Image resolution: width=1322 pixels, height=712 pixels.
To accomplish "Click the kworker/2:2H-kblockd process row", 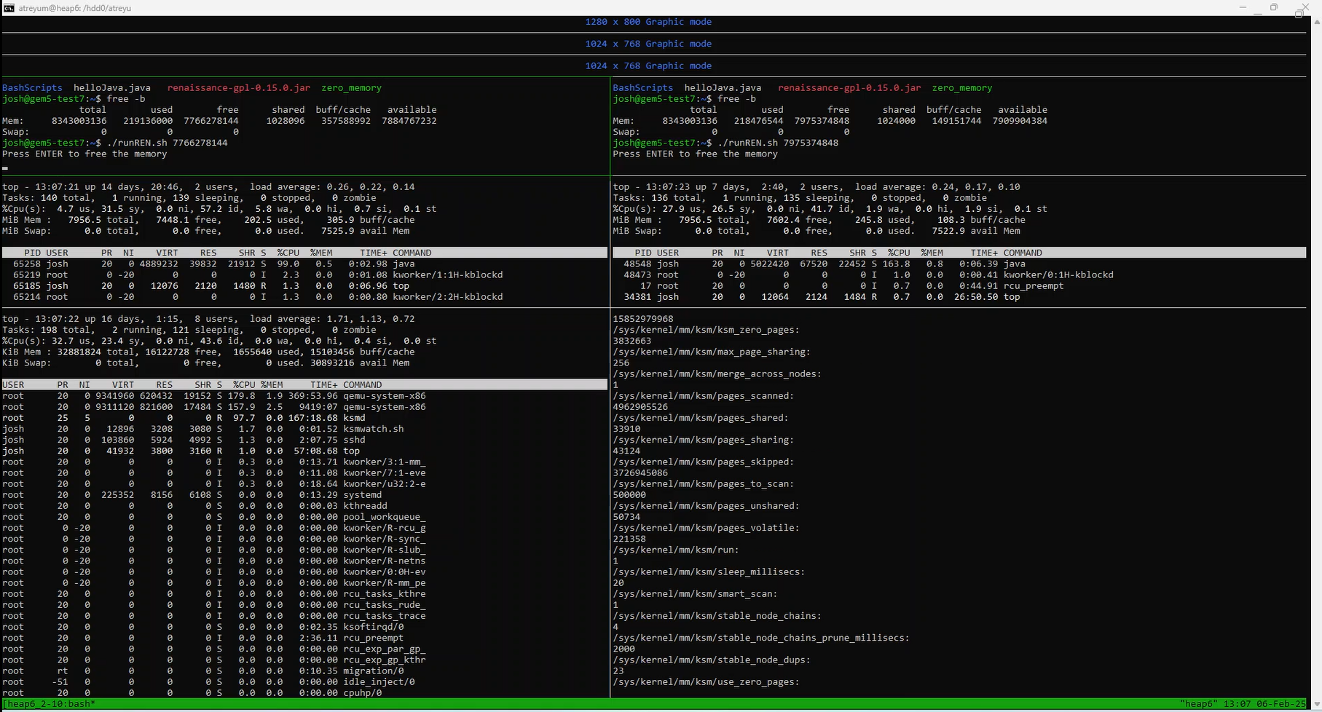I will (x=304, y=297).
